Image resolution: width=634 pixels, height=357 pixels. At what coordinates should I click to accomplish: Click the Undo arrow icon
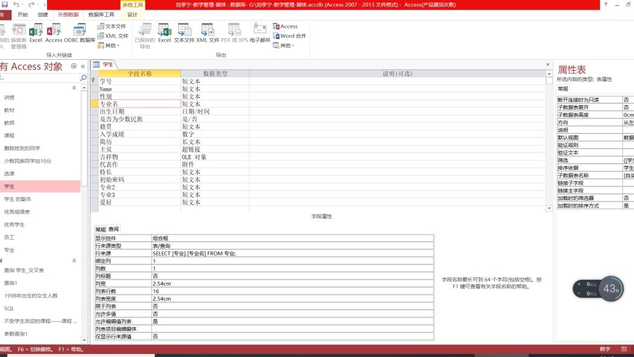16,4
